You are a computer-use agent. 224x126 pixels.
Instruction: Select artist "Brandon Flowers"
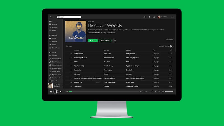coord(109,58)
